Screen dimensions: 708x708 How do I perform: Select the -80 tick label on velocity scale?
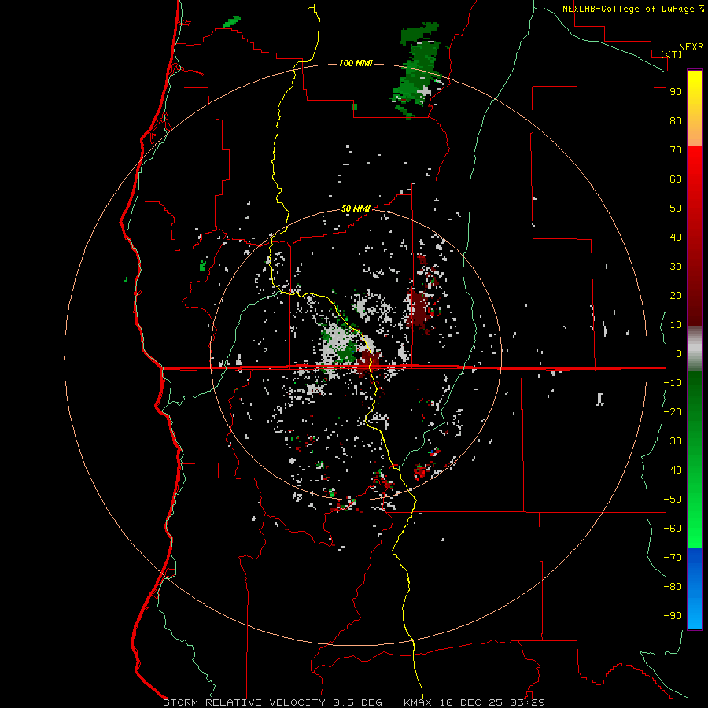tap(673, 587)
